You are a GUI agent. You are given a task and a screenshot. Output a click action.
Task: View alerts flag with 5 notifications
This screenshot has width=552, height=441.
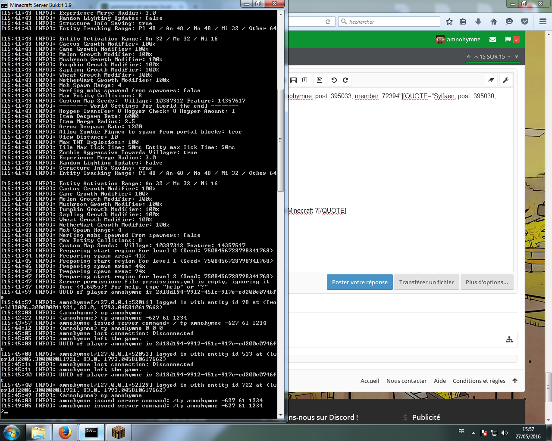[x=511, y=39]
